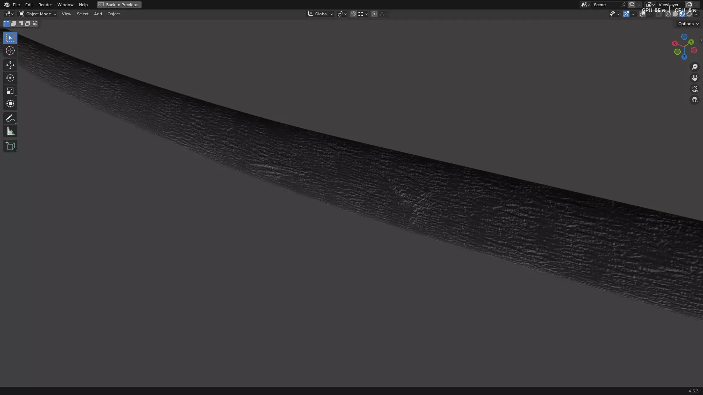
Task: Select the Measure ruler tool
Action: (10, 131)
